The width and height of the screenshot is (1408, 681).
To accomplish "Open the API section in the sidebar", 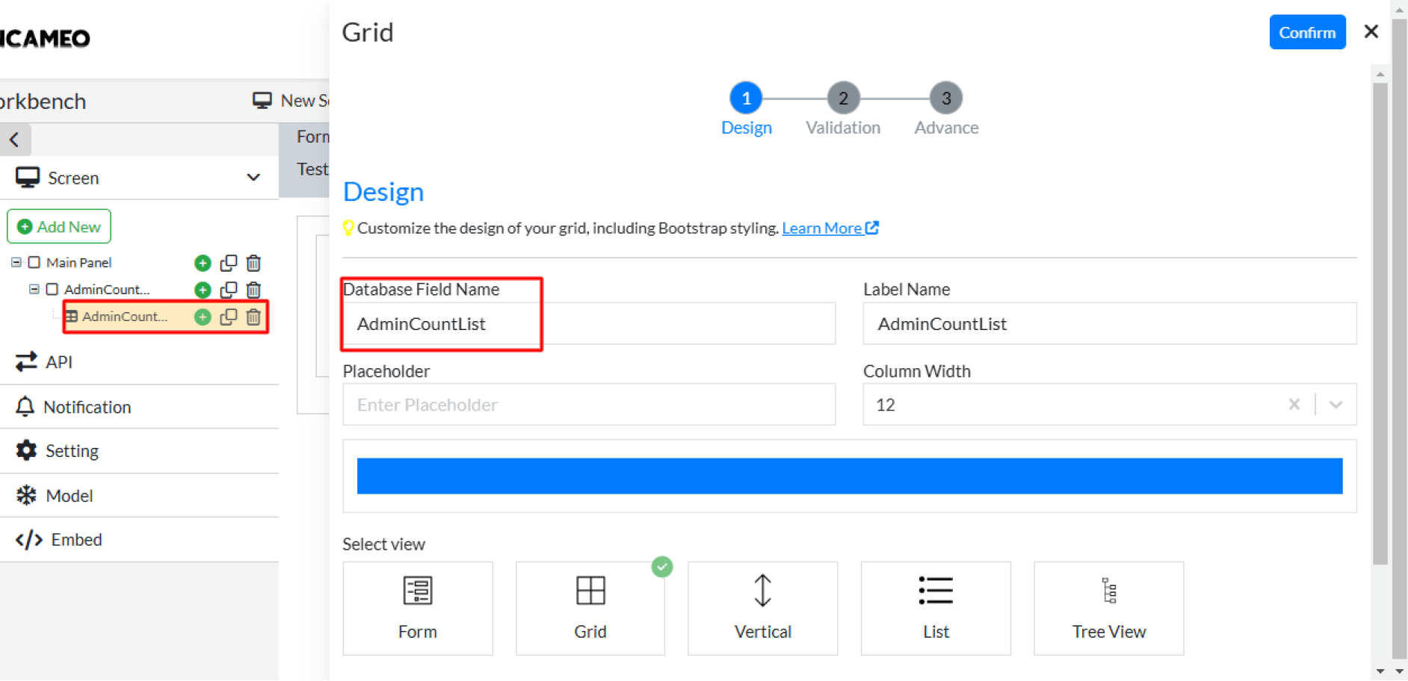I will 58,361.
